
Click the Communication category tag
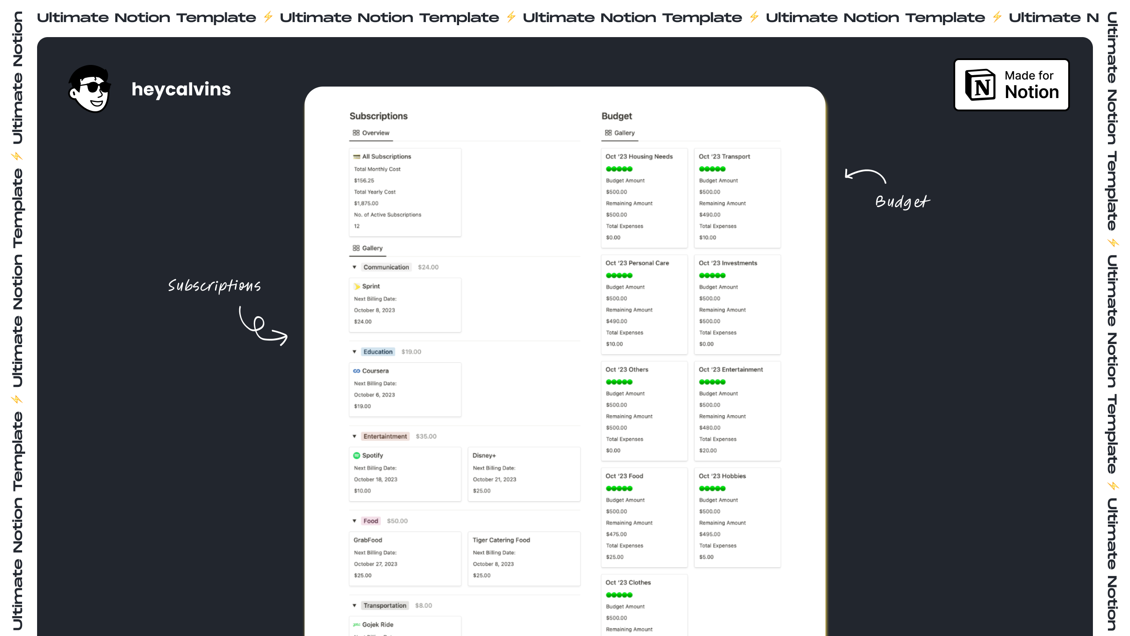[x=386, y=267]
